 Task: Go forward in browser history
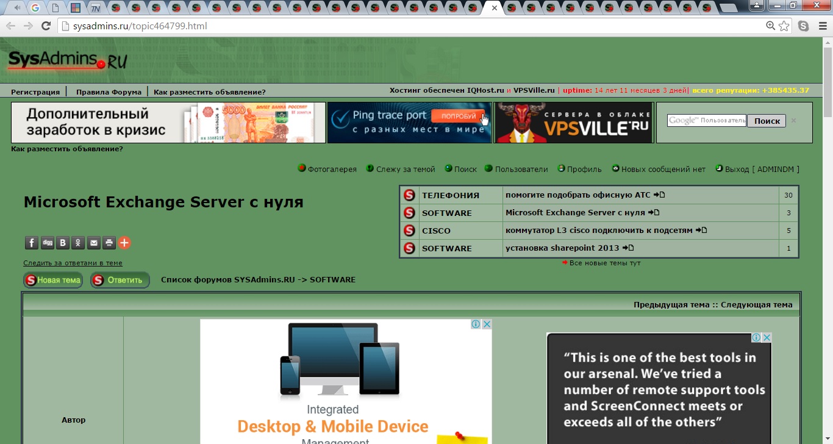(x=28, y=26)
